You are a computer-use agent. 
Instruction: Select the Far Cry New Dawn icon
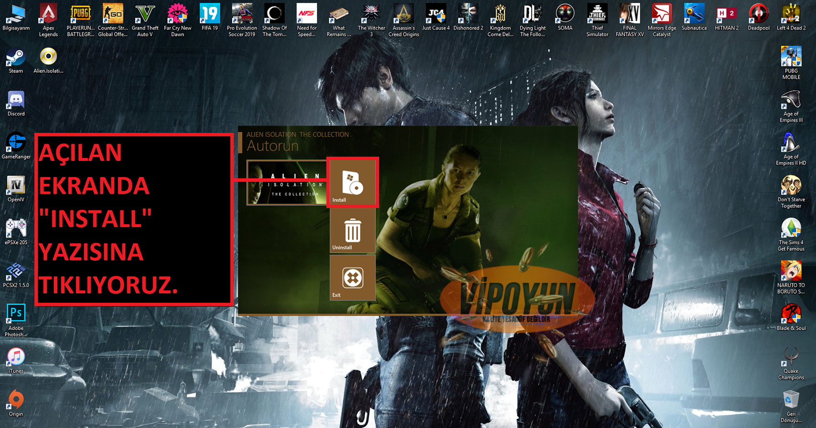tap(178, 20)
